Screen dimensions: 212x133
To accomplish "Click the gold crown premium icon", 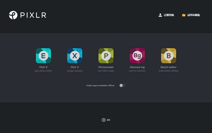I will click(x=184, y=15).
